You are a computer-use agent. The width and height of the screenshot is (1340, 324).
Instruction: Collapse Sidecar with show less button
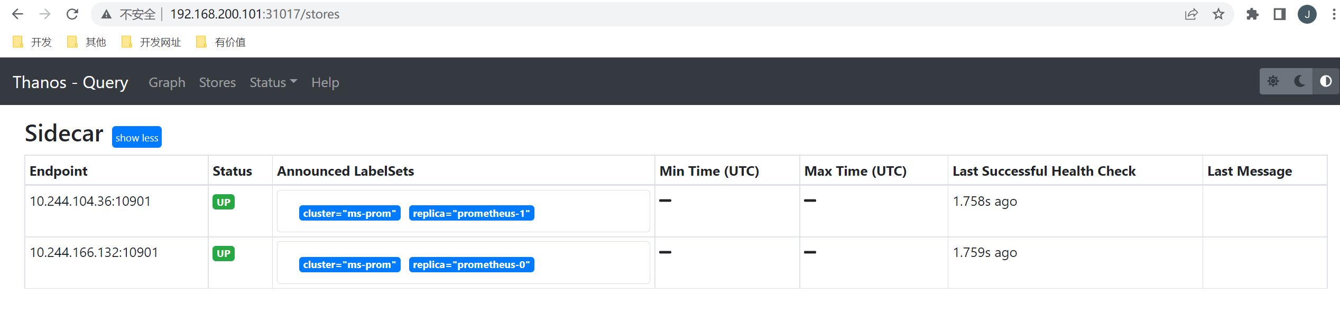click(137, 137)
